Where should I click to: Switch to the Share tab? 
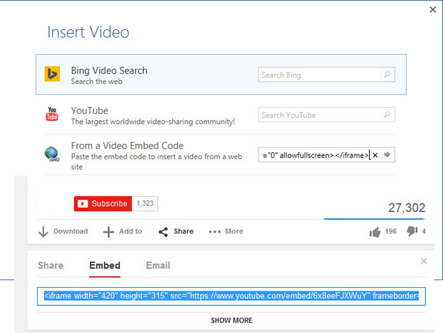tap(50, 266)
